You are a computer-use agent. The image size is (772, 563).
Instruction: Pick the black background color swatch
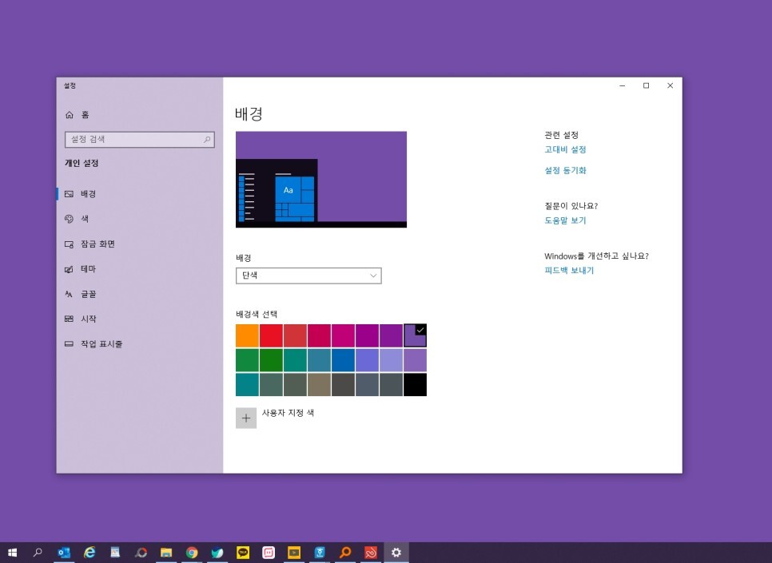[x=415, y=384]
